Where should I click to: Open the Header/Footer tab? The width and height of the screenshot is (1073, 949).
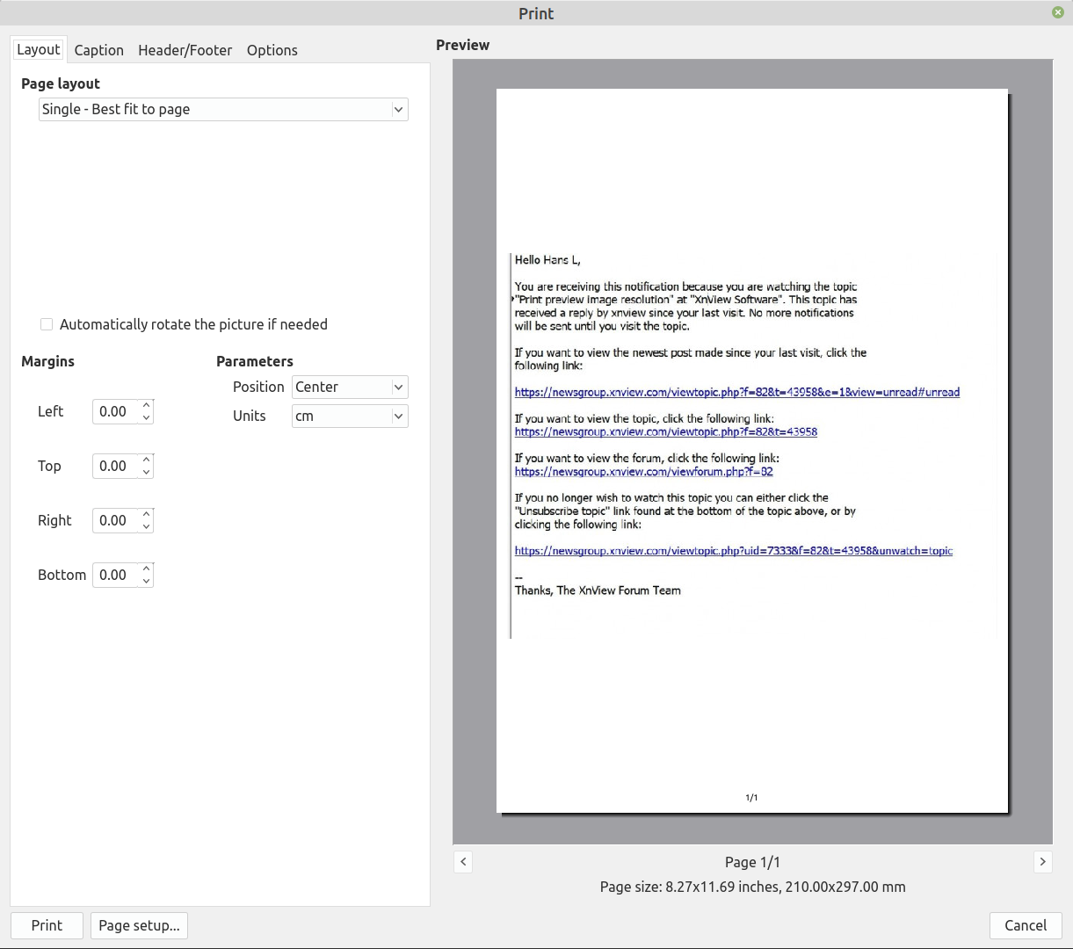coord(185,50)
